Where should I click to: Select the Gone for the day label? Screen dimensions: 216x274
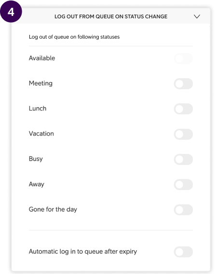click(x=53, y=209)
